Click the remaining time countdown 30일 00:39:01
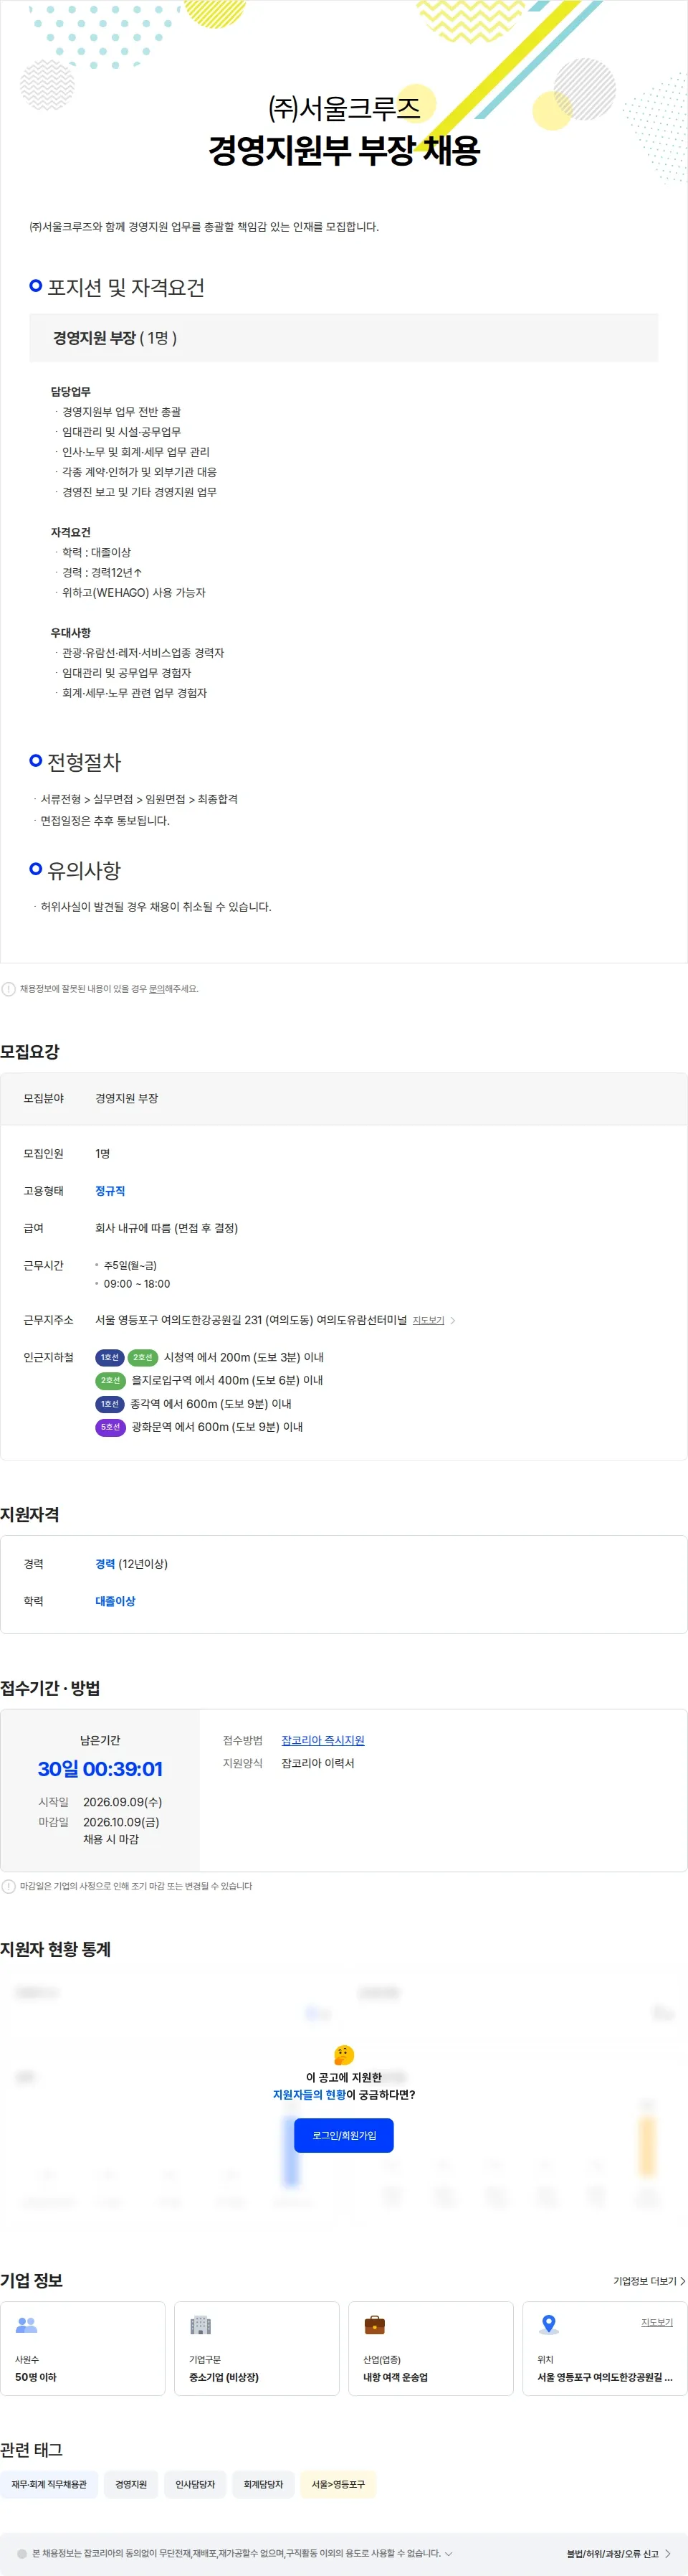 point(100,1768)
